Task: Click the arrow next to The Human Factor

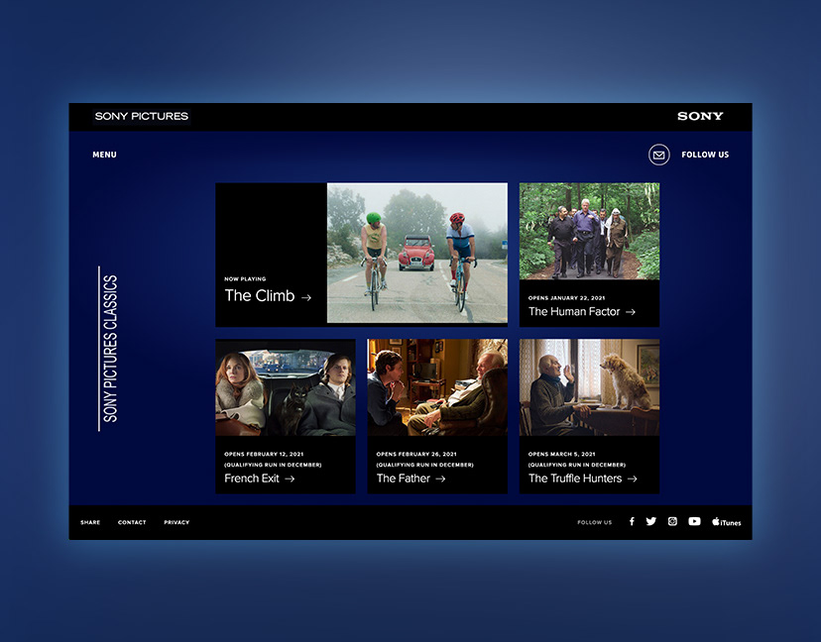Action: point(631,312)
